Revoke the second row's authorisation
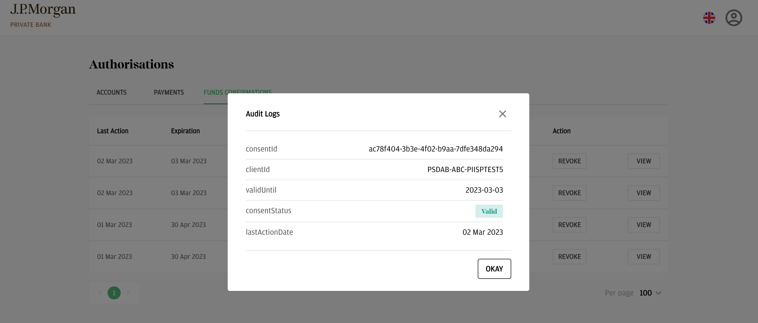Image resolution: width=758 pixels, height=323 pixels. [570, 193]
